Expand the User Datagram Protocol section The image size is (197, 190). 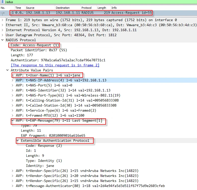point(3,35)
